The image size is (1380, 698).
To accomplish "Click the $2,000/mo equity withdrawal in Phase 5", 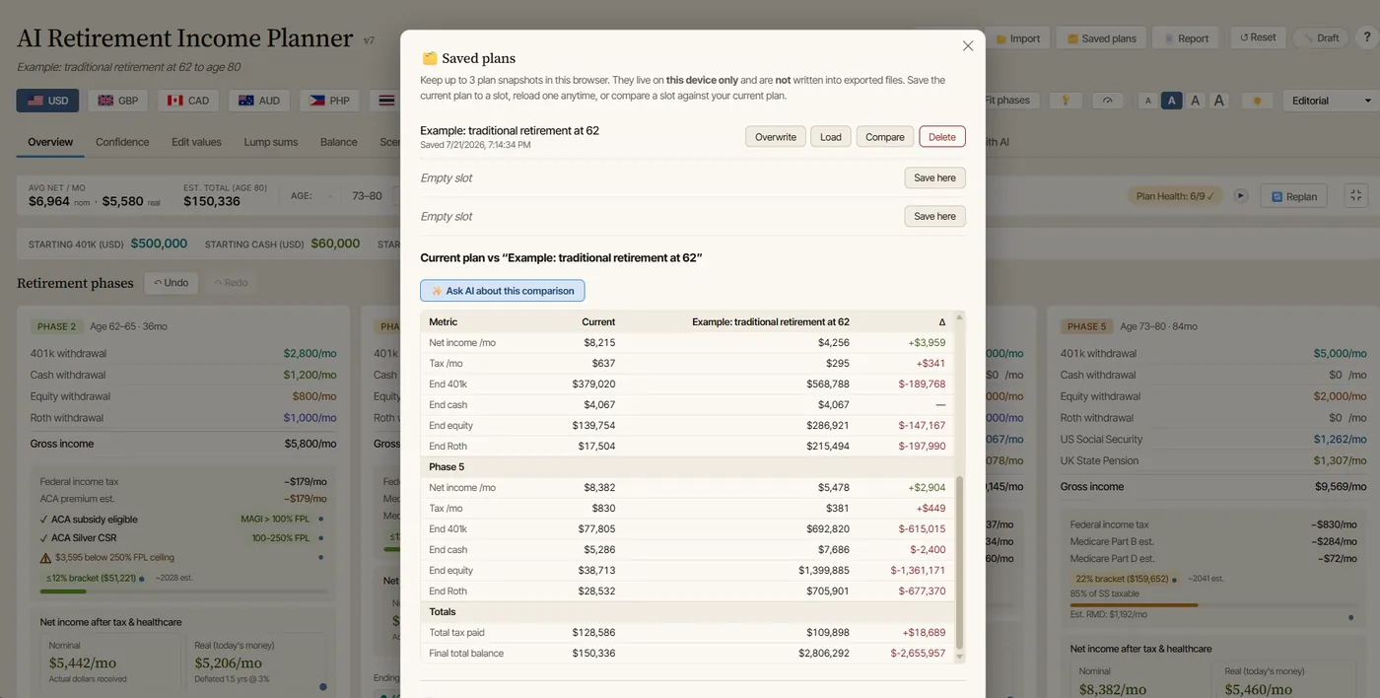I will click(1341, 396).
